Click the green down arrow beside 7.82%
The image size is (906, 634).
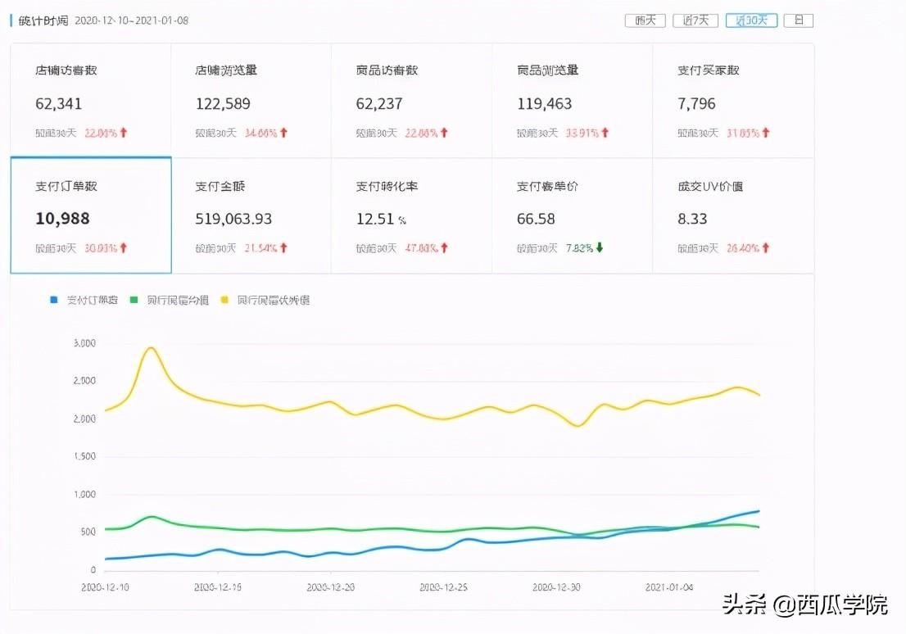click(600, 247)
